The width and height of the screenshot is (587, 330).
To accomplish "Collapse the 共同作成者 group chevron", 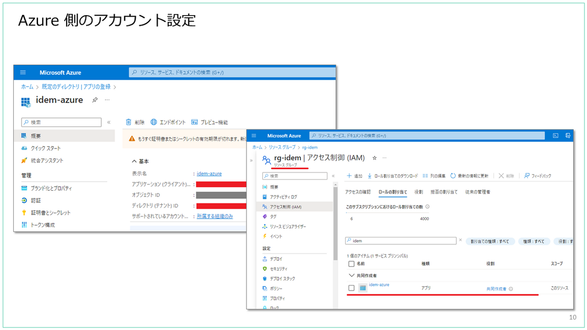I will 351,275.
